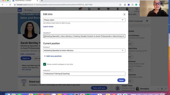
Task: Close the Edit intro dialog
Action: point(124,15)
